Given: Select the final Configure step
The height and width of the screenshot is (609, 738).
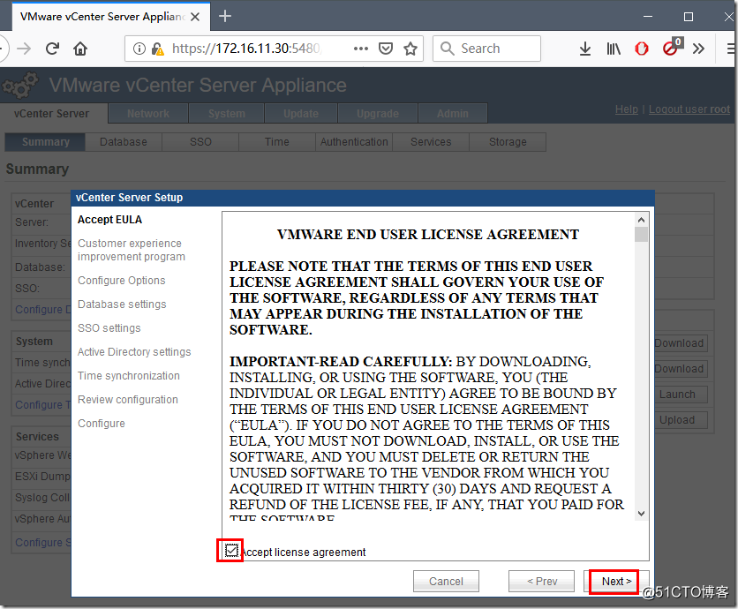Looking at the screenshot, I should (102, 424).
